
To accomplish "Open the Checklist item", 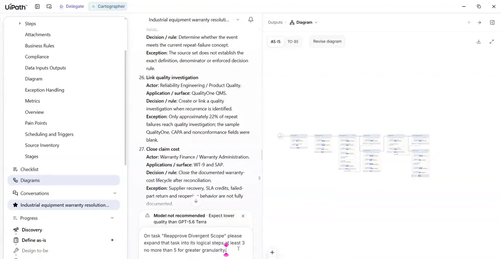I will pos(30,169).
